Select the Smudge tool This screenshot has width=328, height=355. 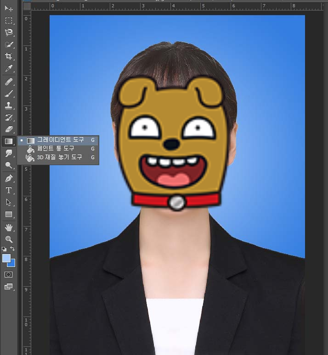coord(9,153)
